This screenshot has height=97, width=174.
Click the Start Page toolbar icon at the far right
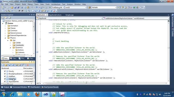click(x=140, y=8)
